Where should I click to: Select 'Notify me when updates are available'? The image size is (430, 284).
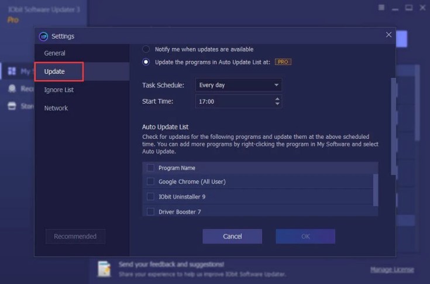[146, 49]
